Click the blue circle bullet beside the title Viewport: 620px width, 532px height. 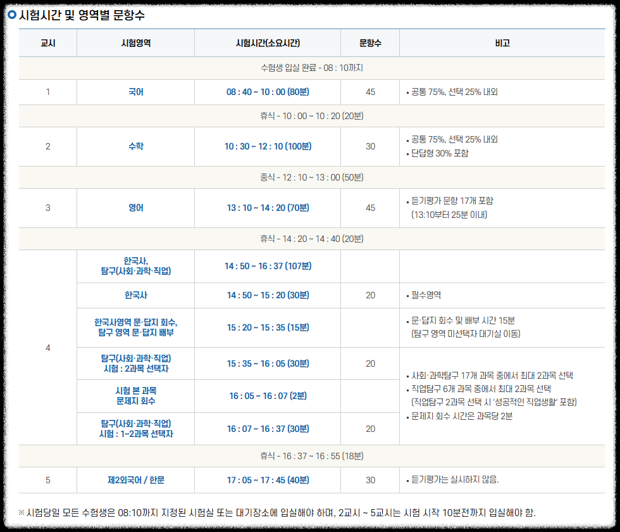tap(12, 15)
